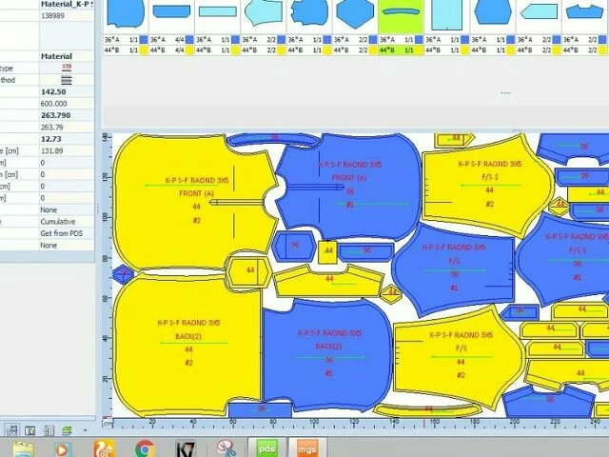
Task: Select the highlighted green piece thumbnail
Action: click(401, 15)
